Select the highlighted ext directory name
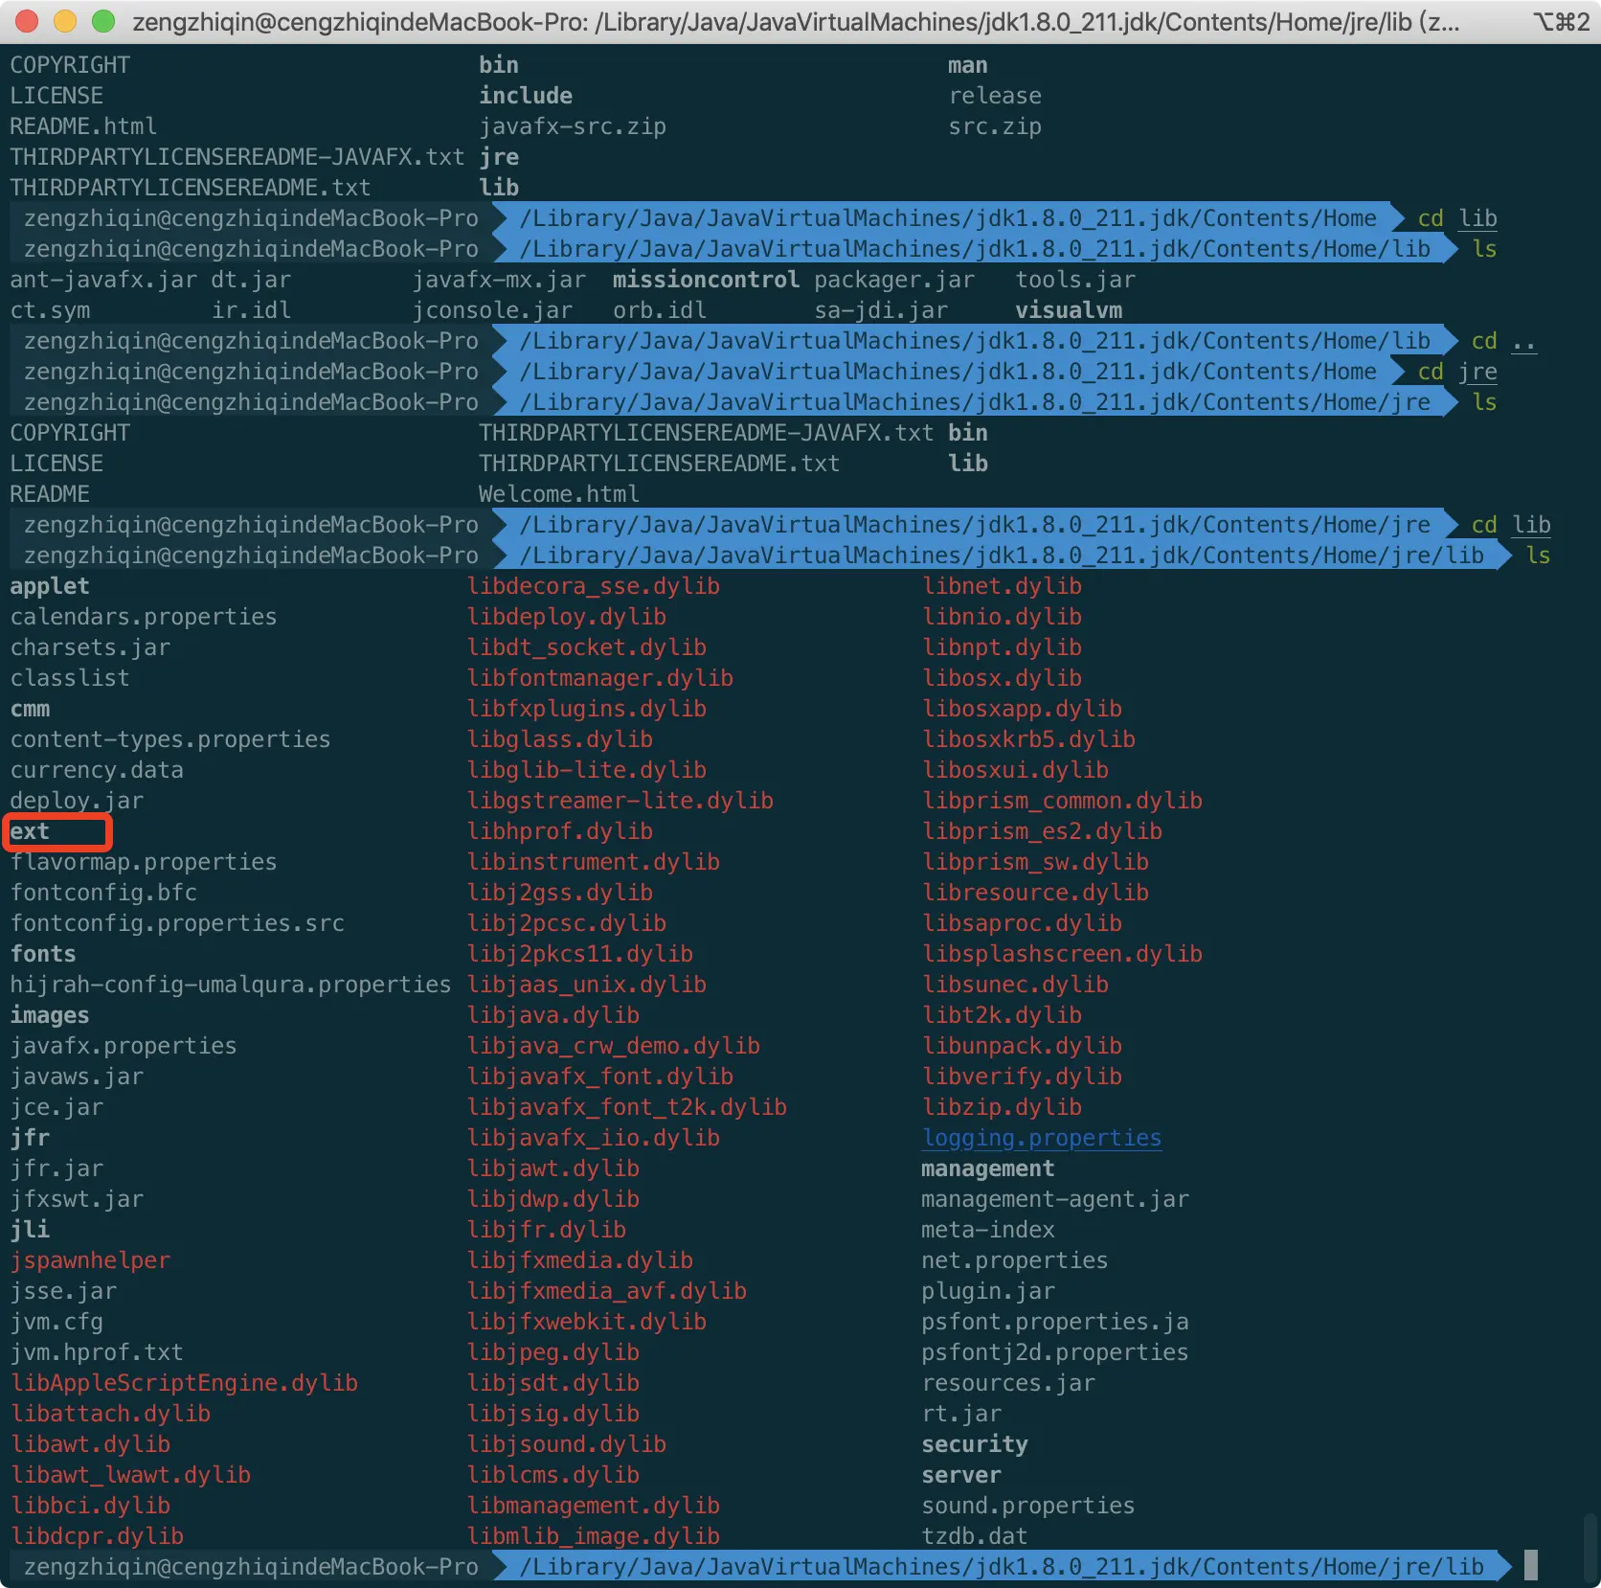Screen dimensions: 1601x1588 tap(30, 831)
